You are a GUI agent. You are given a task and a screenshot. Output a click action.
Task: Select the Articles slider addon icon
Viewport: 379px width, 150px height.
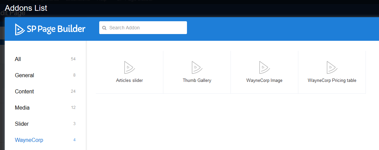(x=129, y=67)
